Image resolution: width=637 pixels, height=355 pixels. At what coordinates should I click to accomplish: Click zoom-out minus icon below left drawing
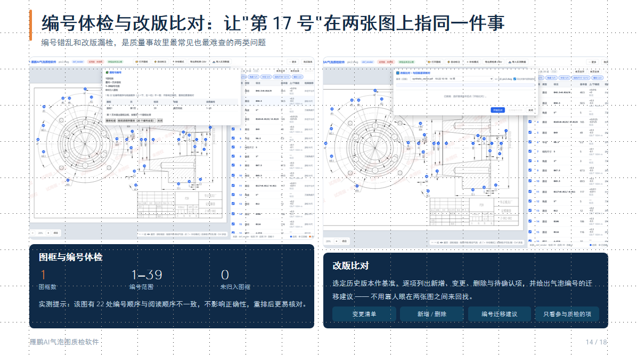33,233
